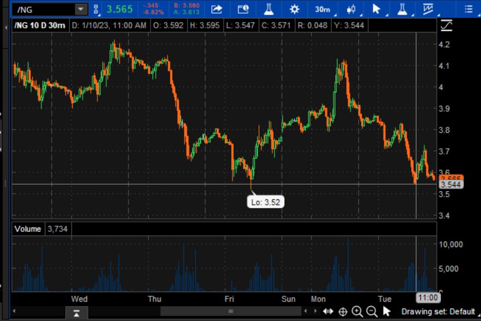Open the news/time panel icon
This screenshot has width=481, height=321.
click(243, 9)
